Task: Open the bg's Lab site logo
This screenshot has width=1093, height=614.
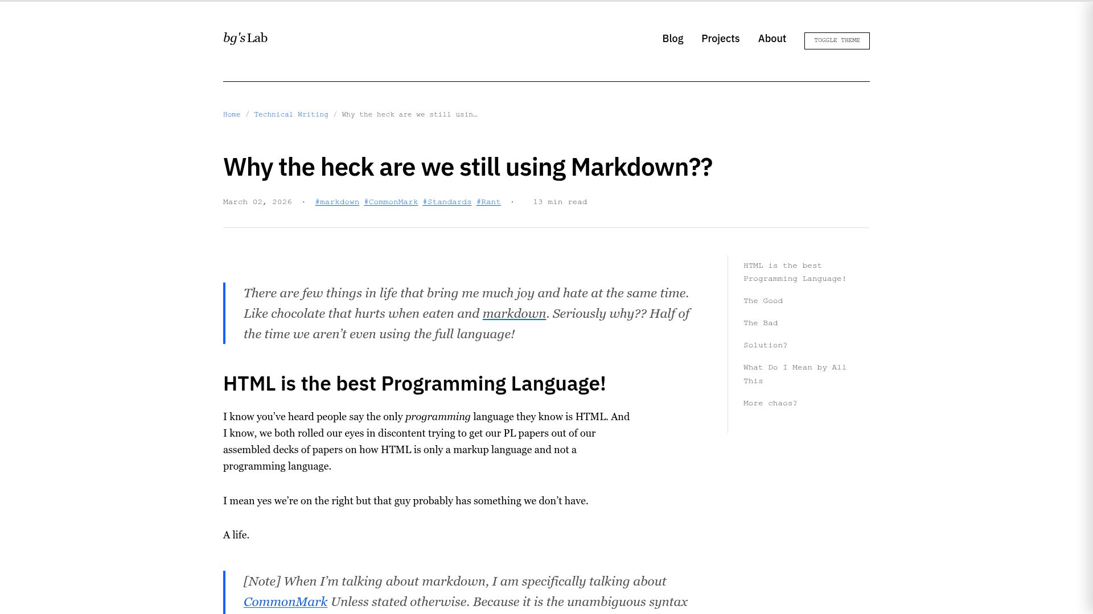Action: point(245,38)
